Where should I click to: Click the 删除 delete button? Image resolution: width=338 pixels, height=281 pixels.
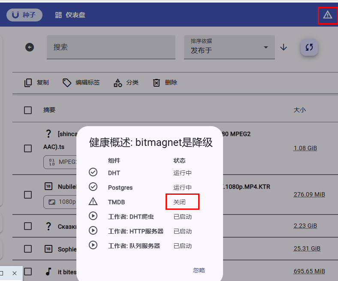click(x=165, y=83)
